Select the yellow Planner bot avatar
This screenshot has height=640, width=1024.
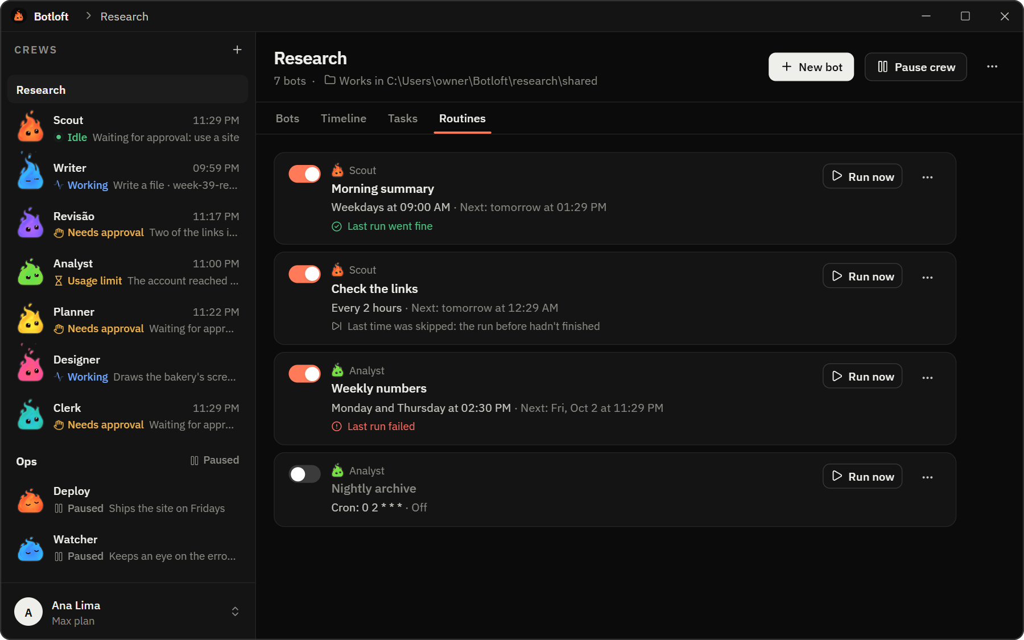coord(31,319)
